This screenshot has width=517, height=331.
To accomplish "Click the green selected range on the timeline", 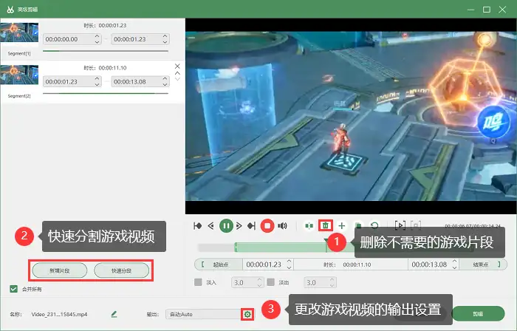I will 280,248.
